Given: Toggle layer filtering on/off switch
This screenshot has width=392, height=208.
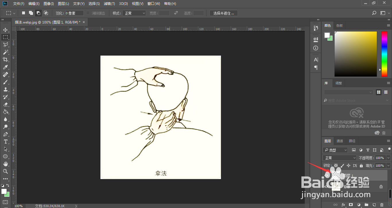Looking at the screenshot, I should point(389,150).
